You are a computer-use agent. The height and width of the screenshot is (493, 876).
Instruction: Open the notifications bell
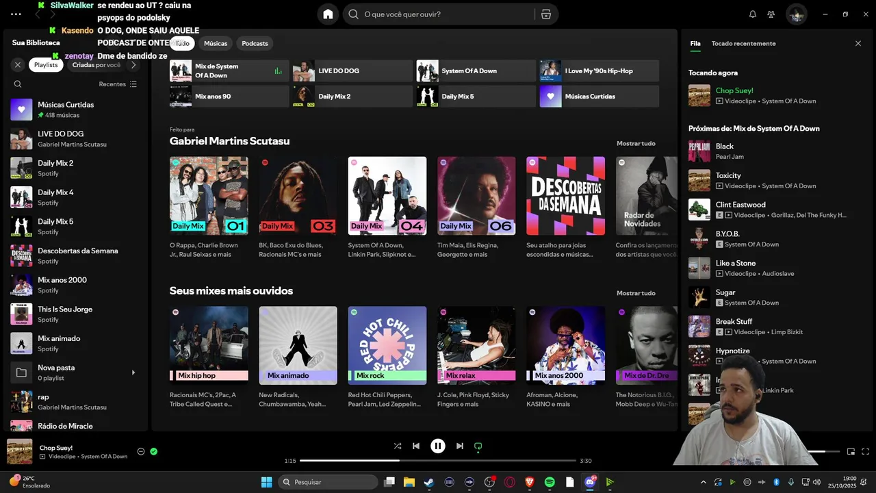click(753, 14)
